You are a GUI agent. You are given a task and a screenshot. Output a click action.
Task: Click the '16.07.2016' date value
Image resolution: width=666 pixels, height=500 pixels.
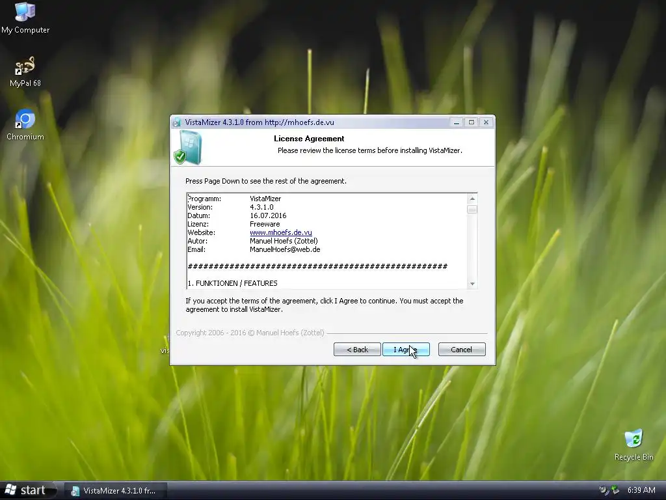pyautogui.click(x=268, y=215)
